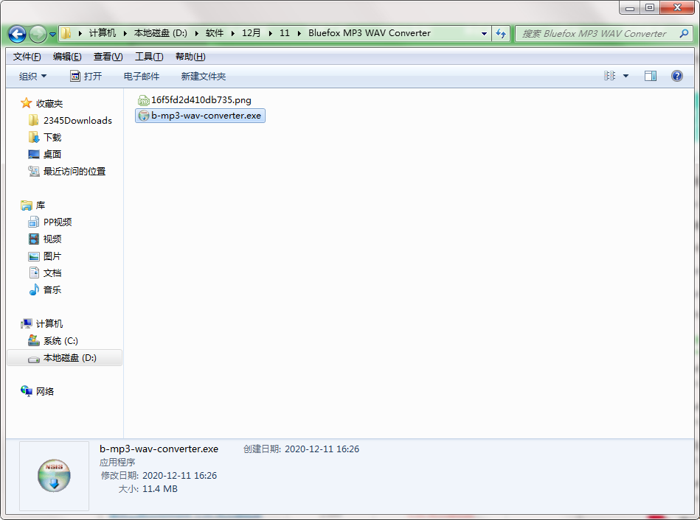Expand arrow before Bluefox MP3 WAV Converter breadcrumb

pos(299,33)
